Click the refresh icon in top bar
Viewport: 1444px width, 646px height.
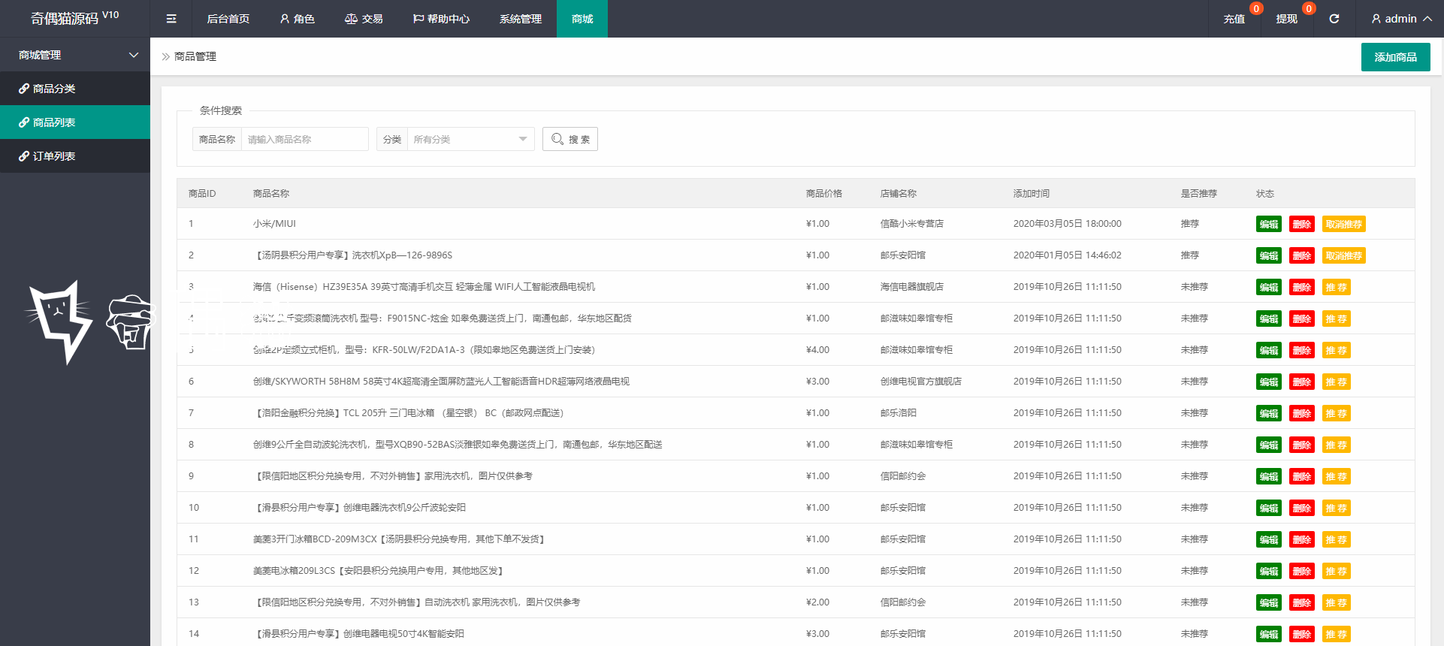(1334, 19)
